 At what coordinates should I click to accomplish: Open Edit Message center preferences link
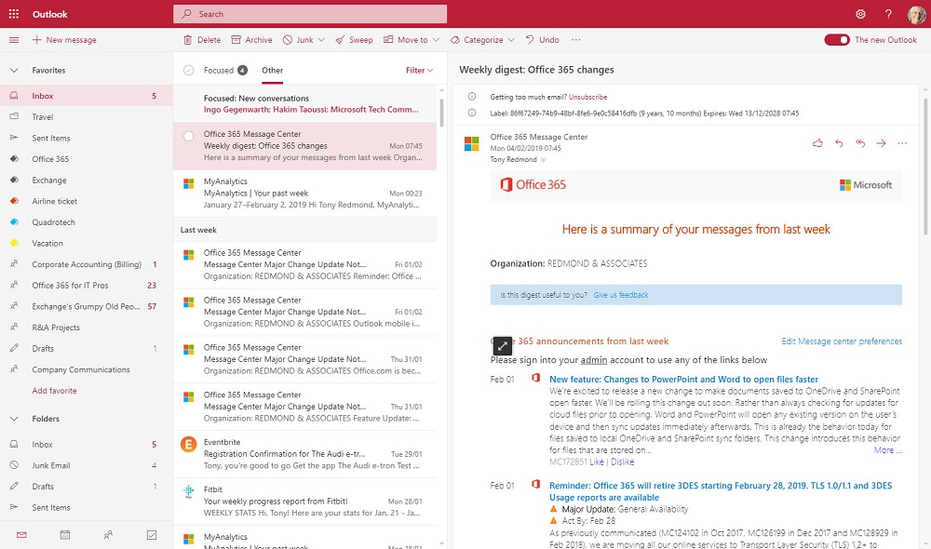(842, 341)
